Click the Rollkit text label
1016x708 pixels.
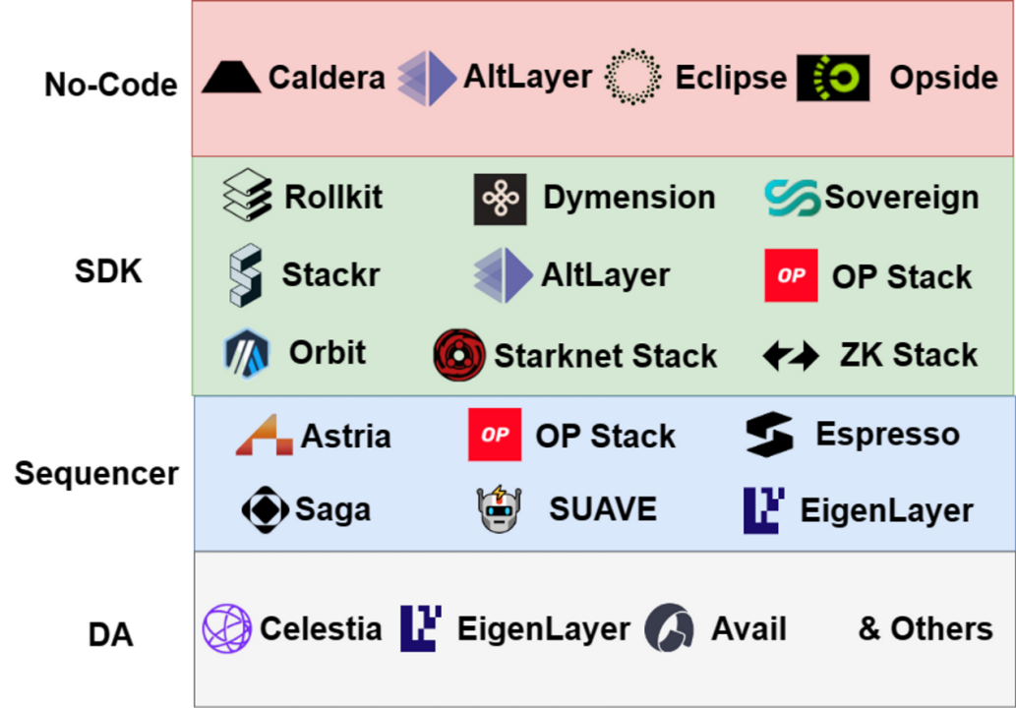pos(333,197)
